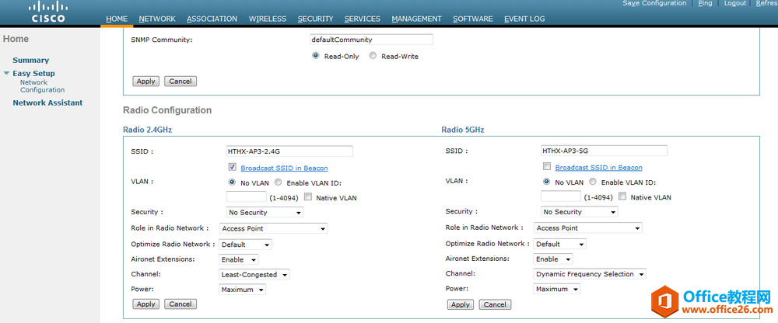Image resolution: width=778 pixels, height=323 pixels.
Task: Click the Logout link
Action: [x=735, y=3]
